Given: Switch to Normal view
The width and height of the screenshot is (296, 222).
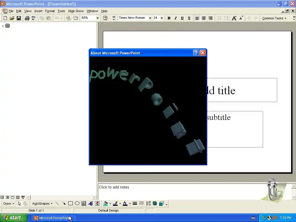Looking at the screenshot, I should pos(2,197).
